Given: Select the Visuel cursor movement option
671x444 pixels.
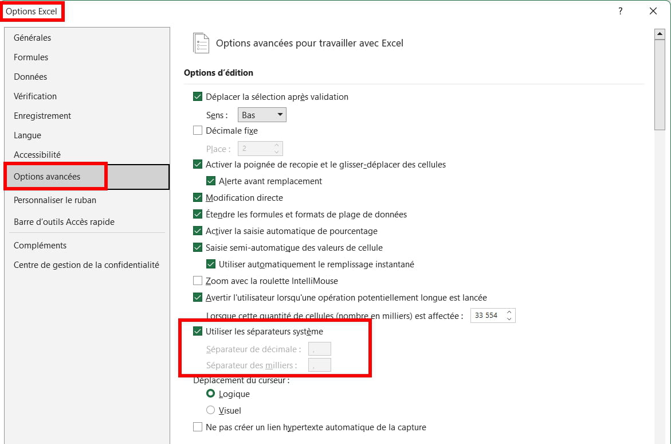Looking at the screenshot, I should click(210, 410).
